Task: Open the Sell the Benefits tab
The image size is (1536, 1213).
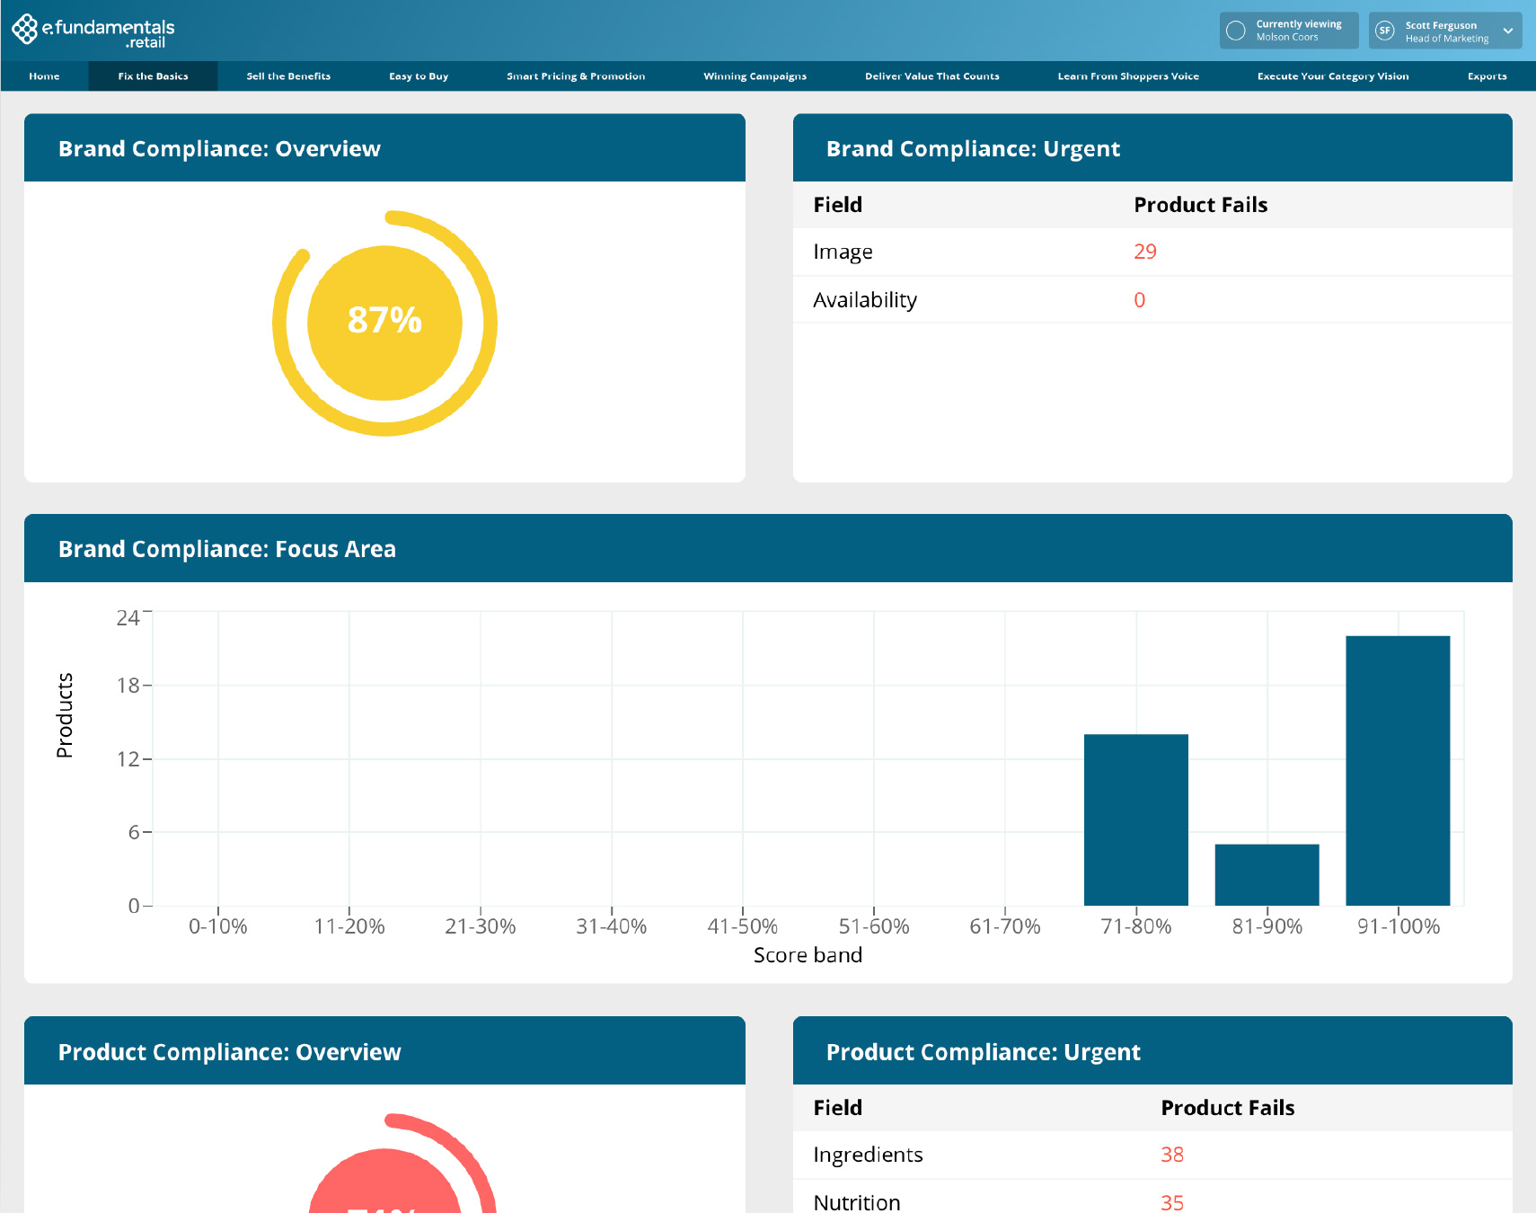Action: (288, 76)
